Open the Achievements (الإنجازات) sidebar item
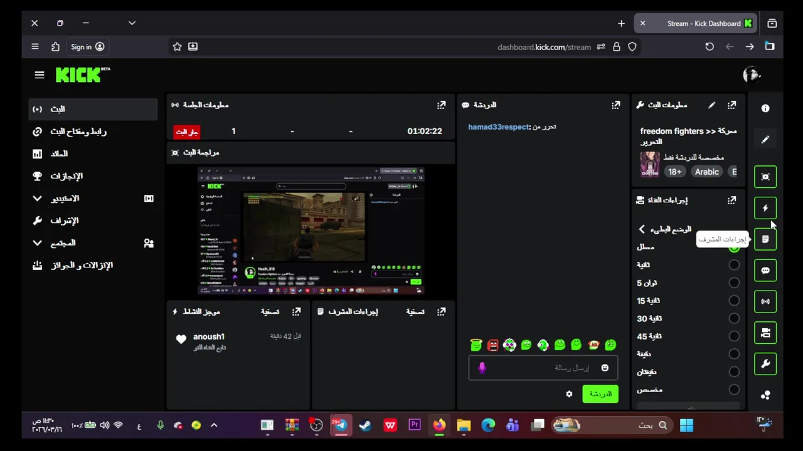803x451 pixels. click(93, 176)
